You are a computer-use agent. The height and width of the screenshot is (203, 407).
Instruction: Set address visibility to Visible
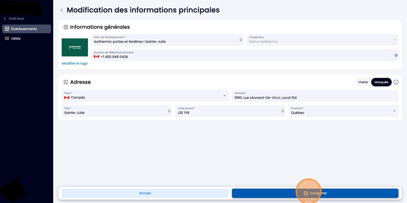tap(363, 82)
